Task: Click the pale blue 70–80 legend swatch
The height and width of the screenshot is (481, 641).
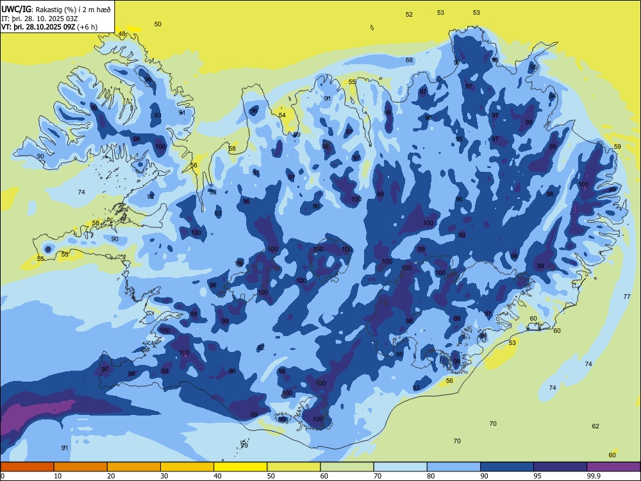Action: click(x=400, y=467)
